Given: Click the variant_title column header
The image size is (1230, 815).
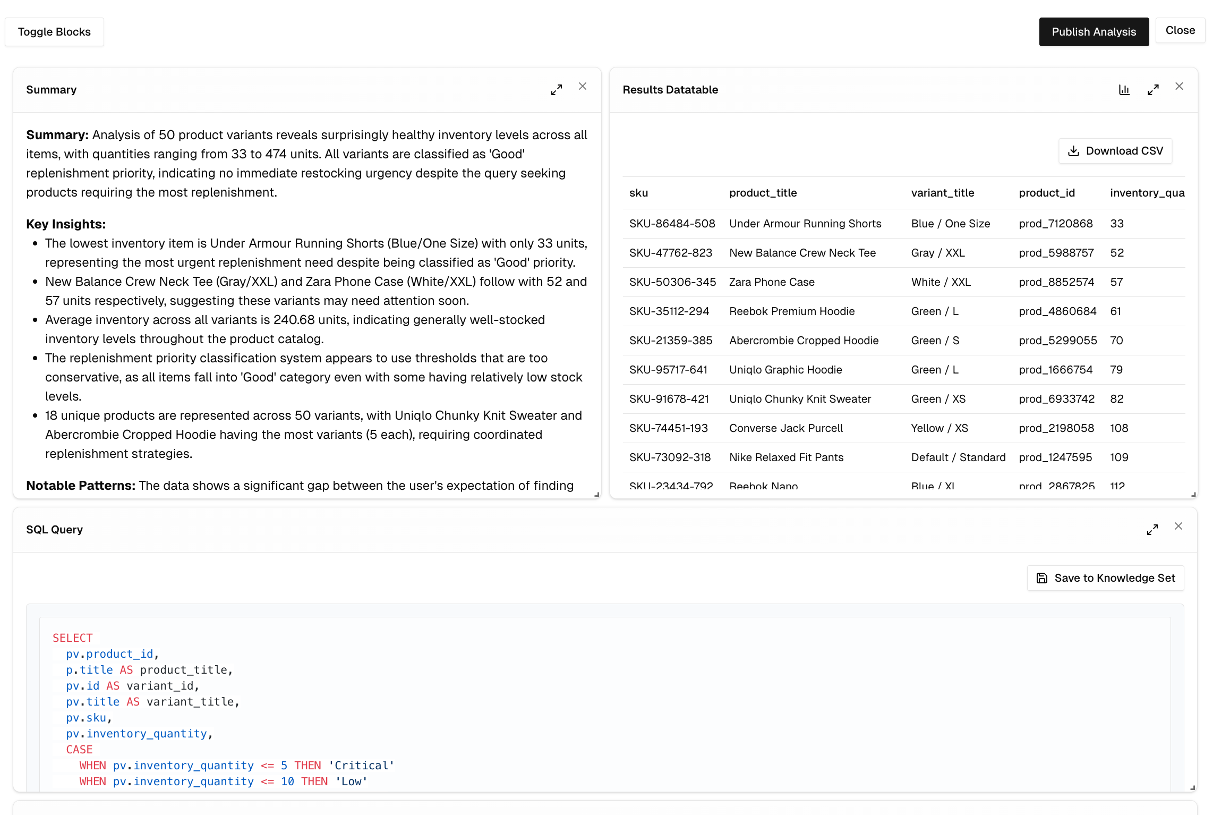Looking at the screenshot, I should tap(942, 193).
